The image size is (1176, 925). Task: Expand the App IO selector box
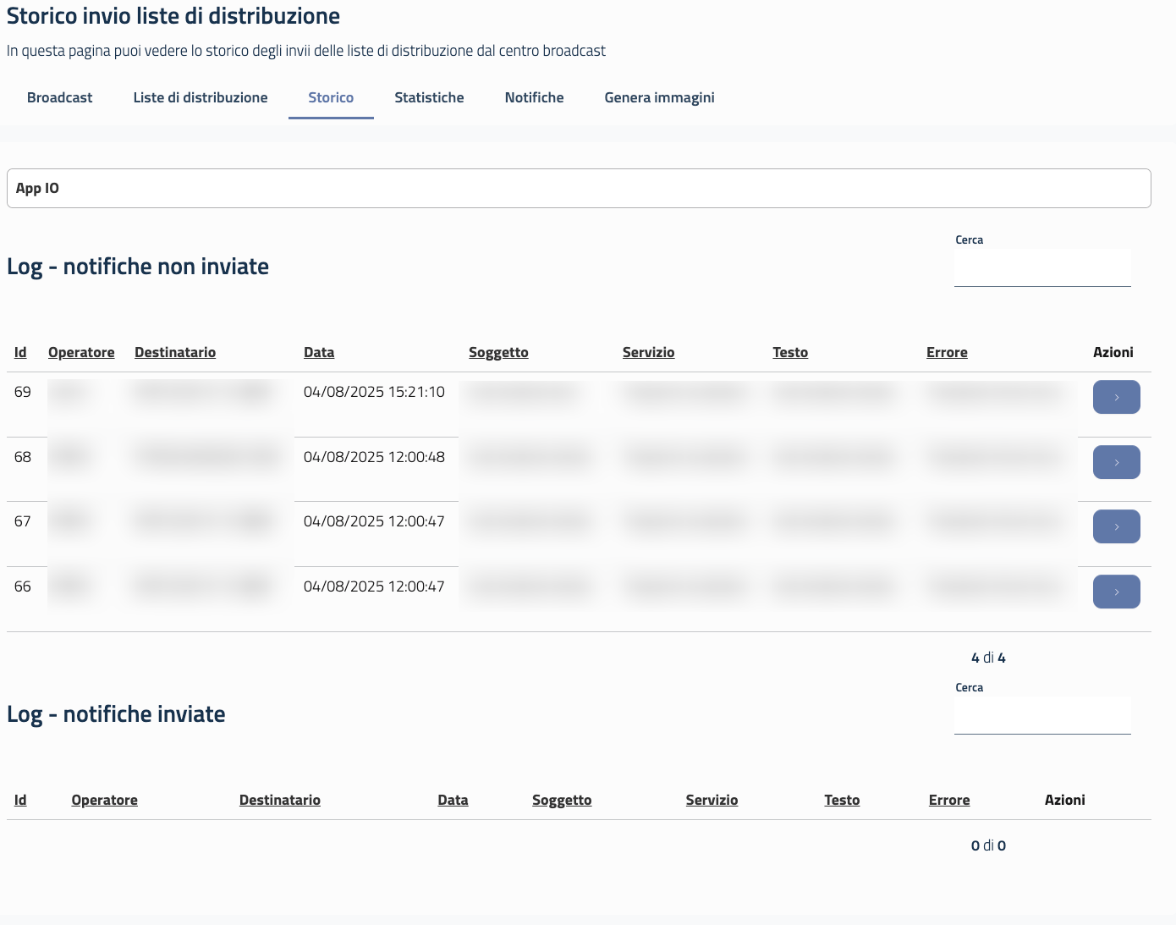579,188
